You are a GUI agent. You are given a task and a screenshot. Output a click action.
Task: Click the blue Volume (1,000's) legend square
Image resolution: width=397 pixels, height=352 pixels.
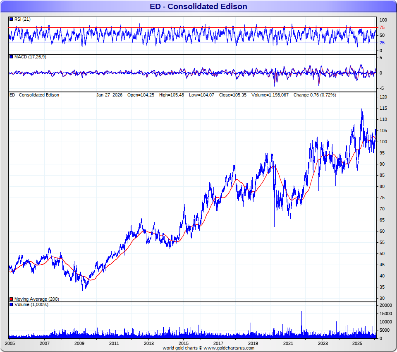pyautogui.click(x=11, y=304)
